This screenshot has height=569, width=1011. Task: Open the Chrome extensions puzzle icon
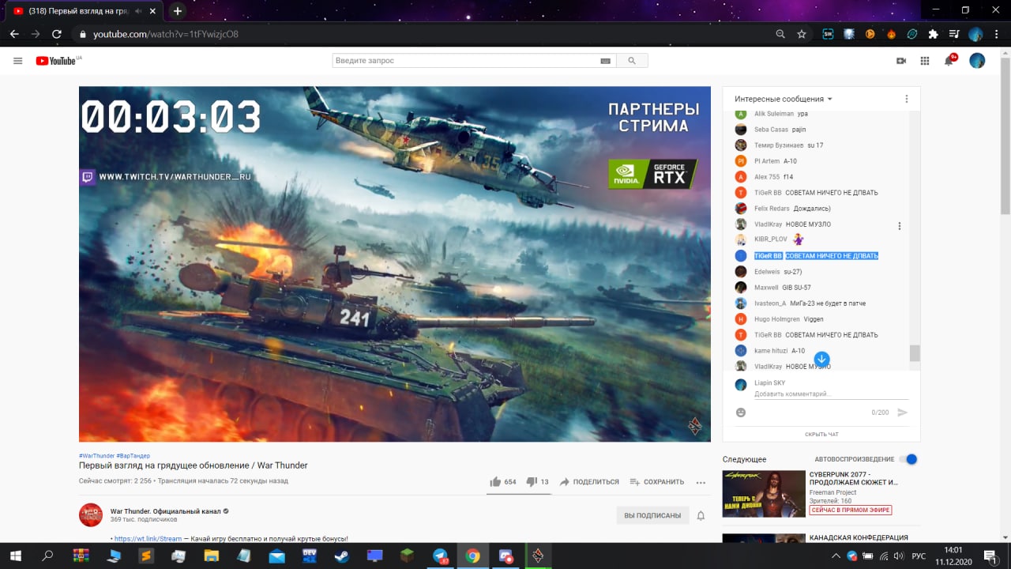(933, 34)
